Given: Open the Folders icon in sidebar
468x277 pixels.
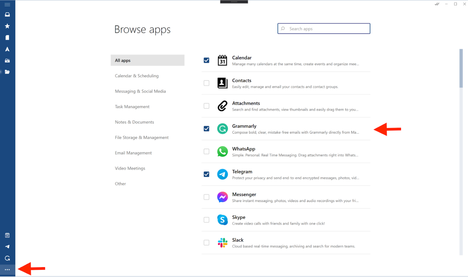Looking at the screenshot, I should pyautogui.click(x=7, y=72).
